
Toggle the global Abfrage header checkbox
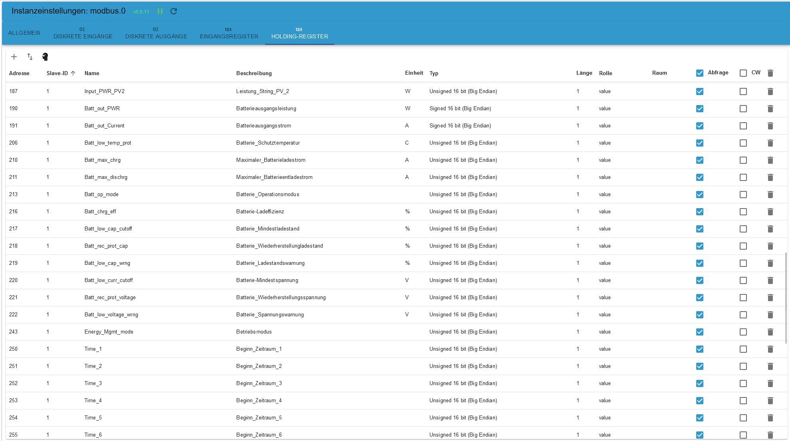coord(699,73)
